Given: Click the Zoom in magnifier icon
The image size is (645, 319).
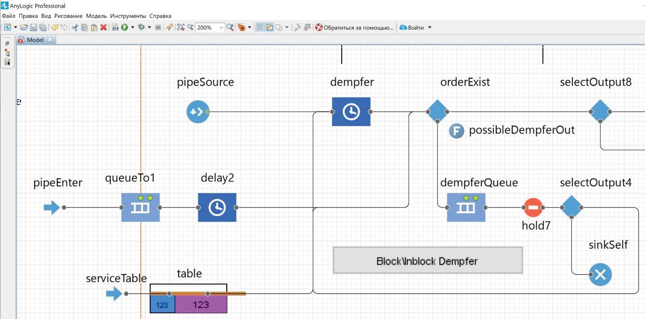Looking at the screenshot, I should point(230,27).
